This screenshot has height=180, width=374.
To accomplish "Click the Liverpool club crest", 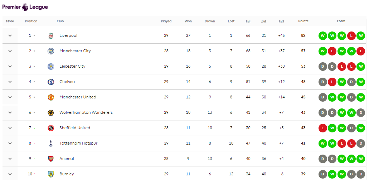I will (x=51, y=36).
